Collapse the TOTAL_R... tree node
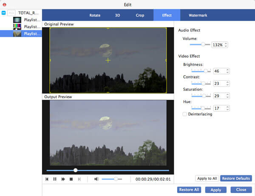Screen dimensions: 255x196 [x=3, y=13]
